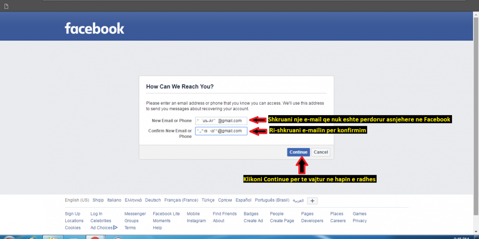The width and height of the screenshot is (479, 239).
Task: Open the About footer link
Action: coord(219,221)
